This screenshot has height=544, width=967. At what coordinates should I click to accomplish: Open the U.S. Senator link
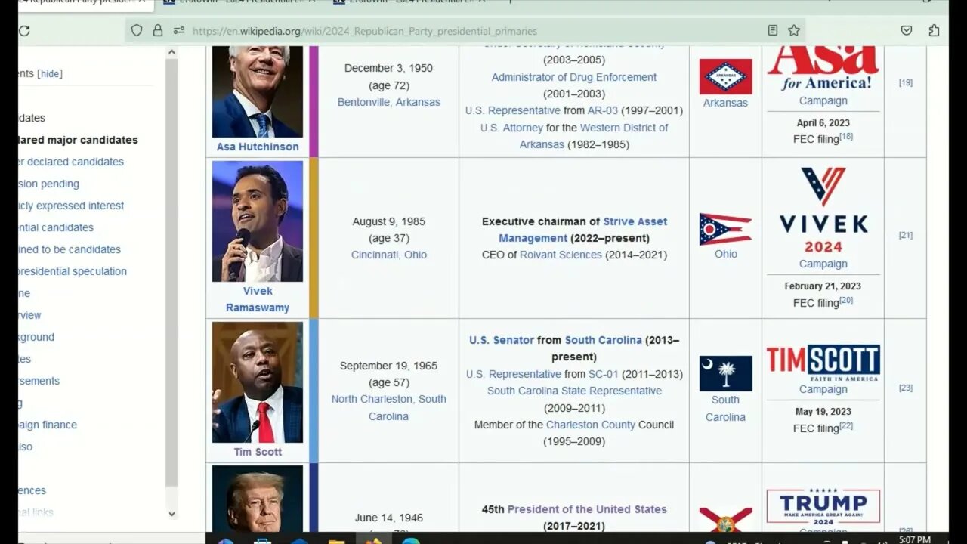[x=501, y=340]
